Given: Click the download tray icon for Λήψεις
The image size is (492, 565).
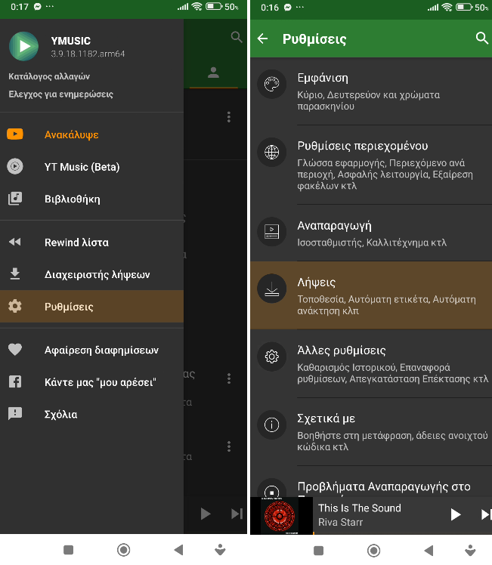Looking at the screenshot, I should [x=272, y=289].
